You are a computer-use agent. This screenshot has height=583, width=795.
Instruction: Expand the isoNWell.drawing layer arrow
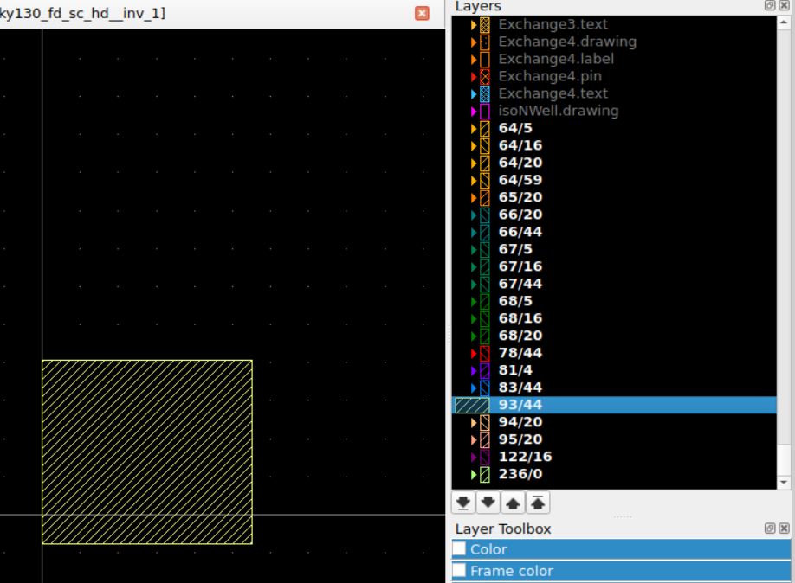click(x=474, y=111)
